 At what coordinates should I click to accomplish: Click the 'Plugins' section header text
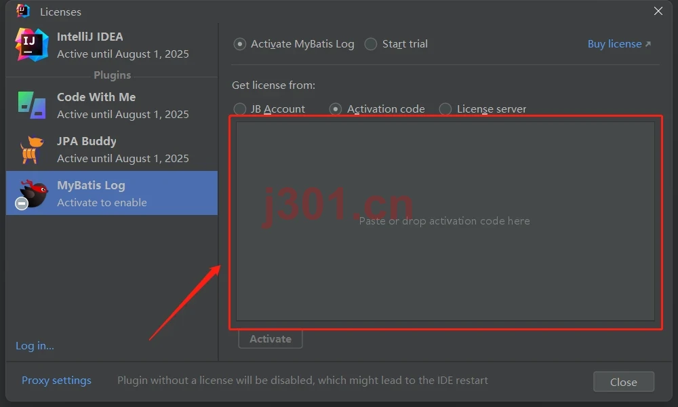click(x=113, y=75)
